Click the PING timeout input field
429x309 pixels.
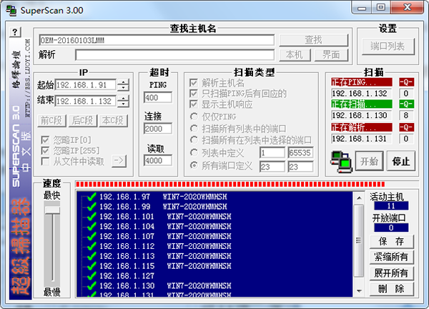point(157,97)
